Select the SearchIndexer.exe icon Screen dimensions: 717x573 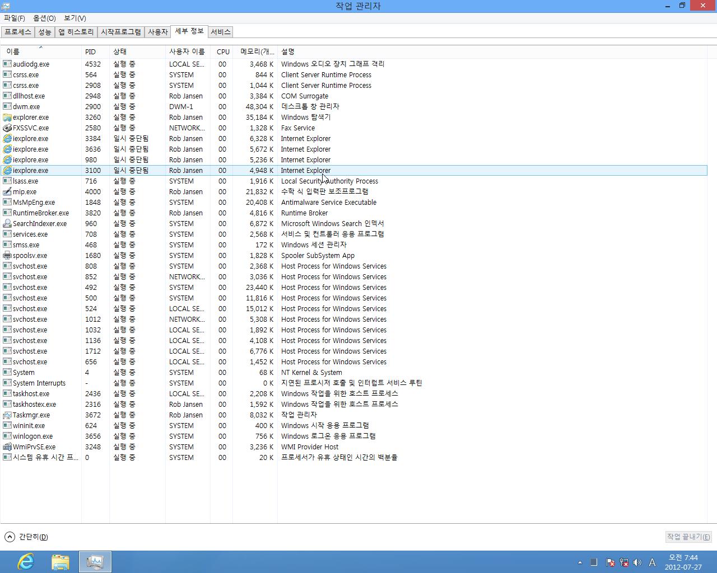(x=7, y=223)
